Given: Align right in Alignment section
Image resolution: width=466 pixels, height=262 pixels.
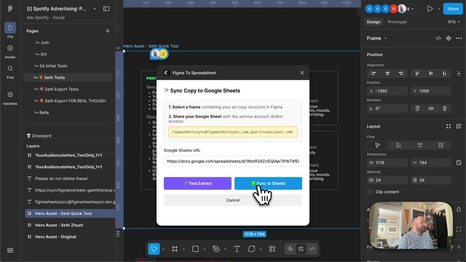Looking at the screenshot, I should point(401,74).
